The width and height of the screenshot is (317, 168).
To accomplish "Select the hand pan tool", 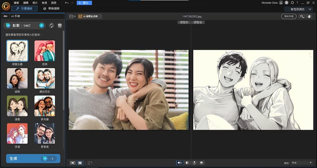I will click(309, 17).
